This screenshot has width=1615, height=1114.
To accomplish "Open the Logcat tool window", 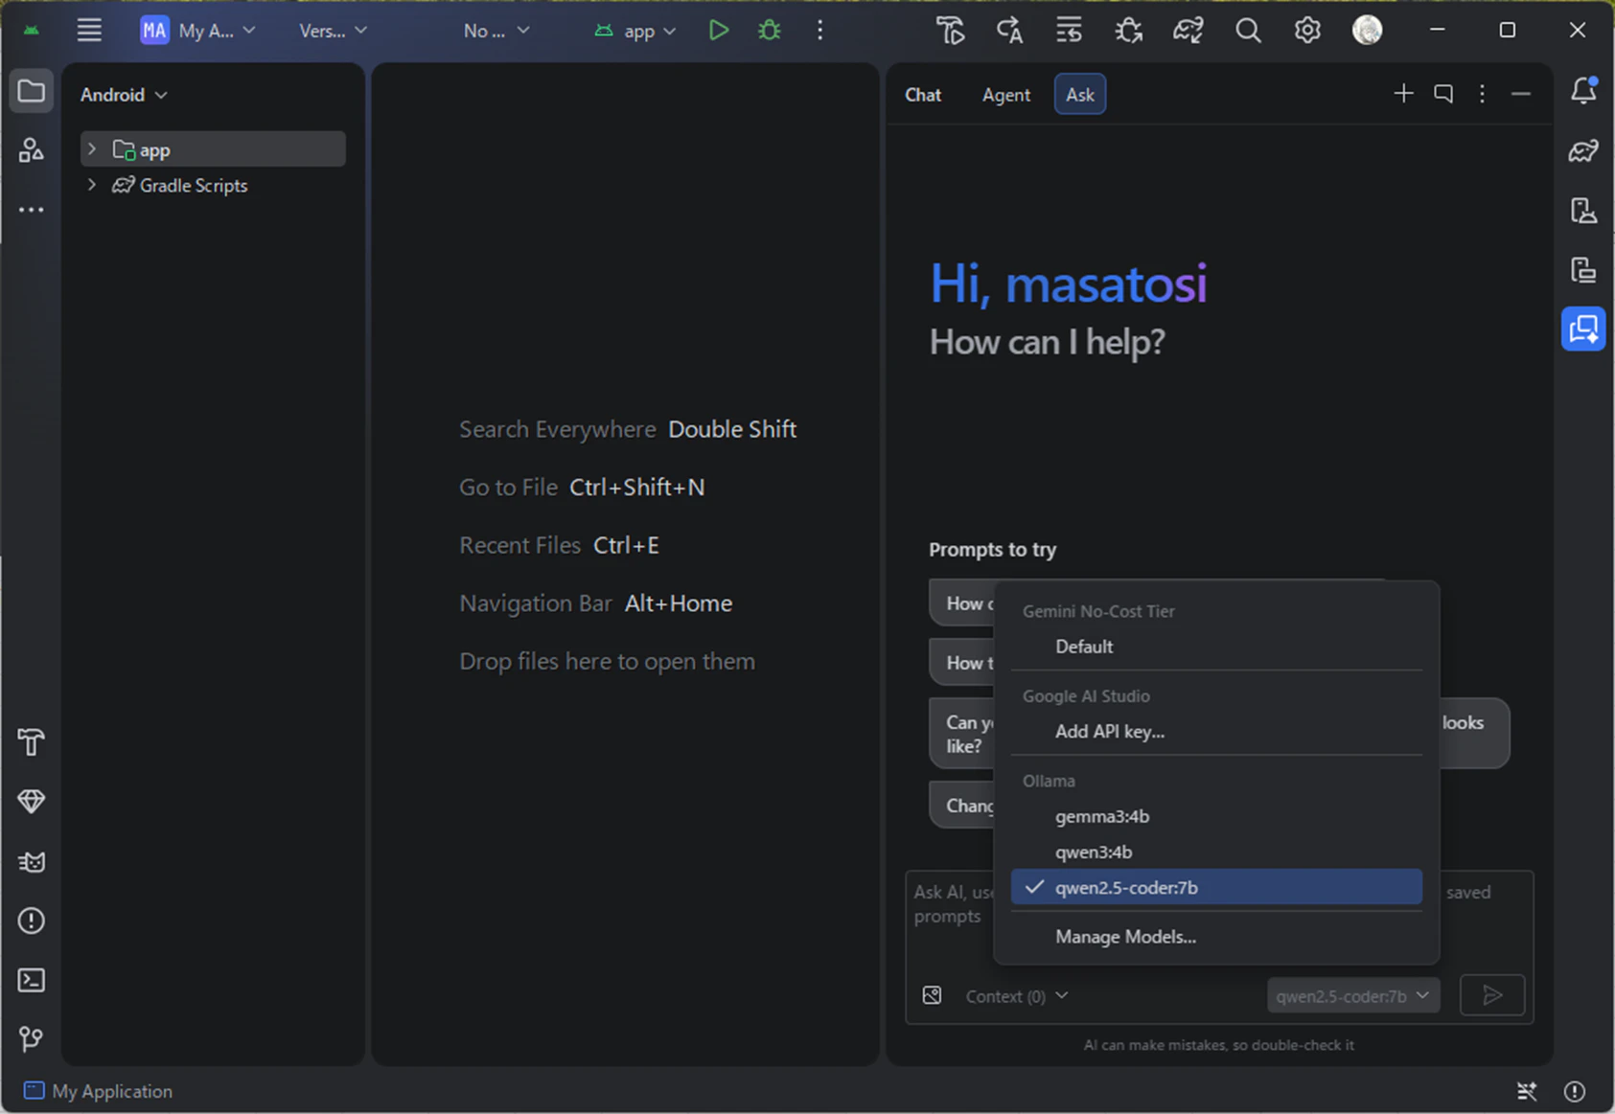I will click(x=32, y=862).
